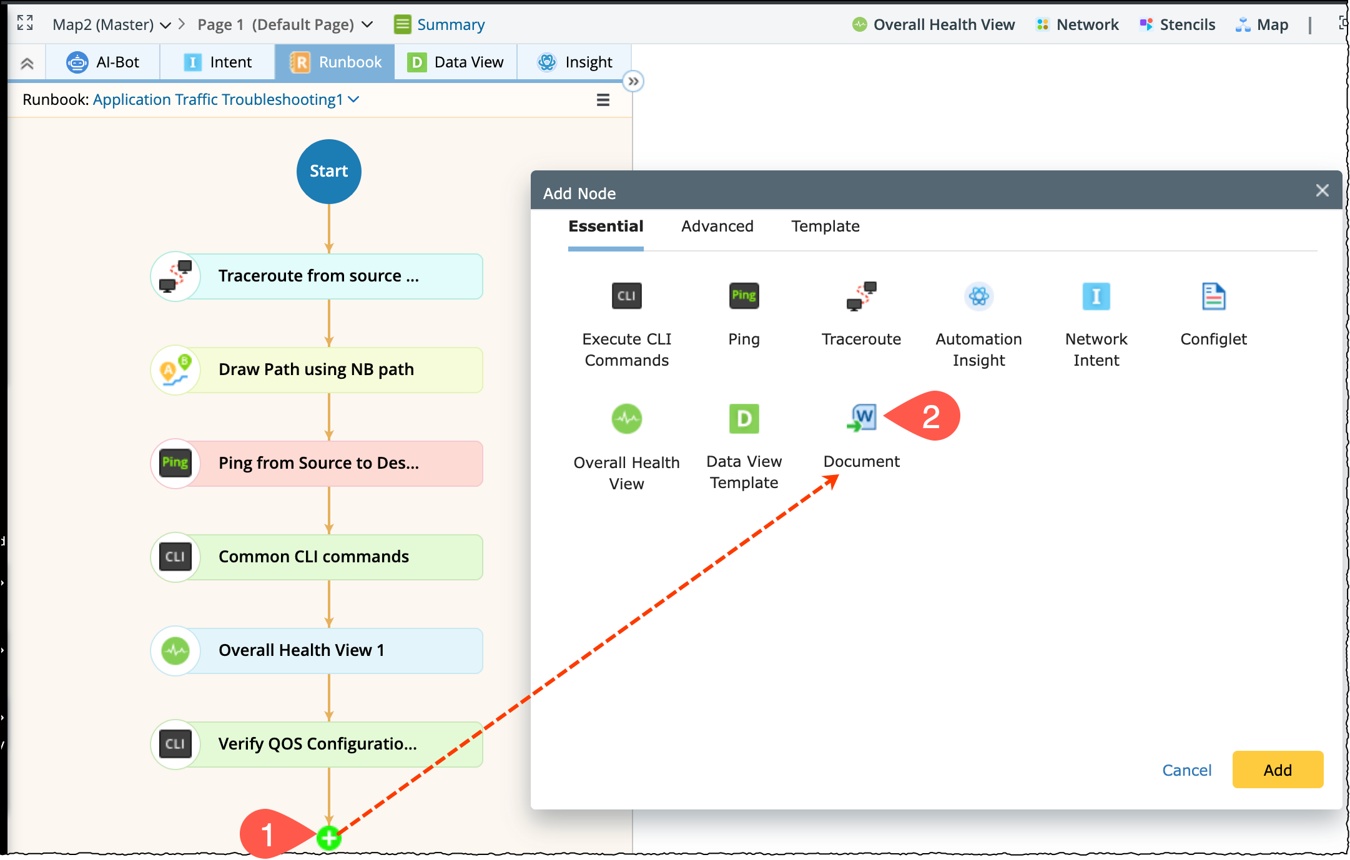
Task: Click the green plus add-node button
Action: click(328, 838)
